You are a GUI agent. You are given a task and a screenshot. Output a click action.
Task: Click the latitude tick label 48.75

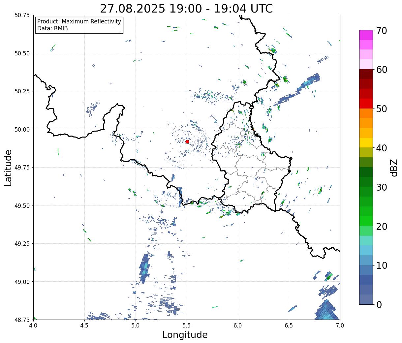pos(22,320)
